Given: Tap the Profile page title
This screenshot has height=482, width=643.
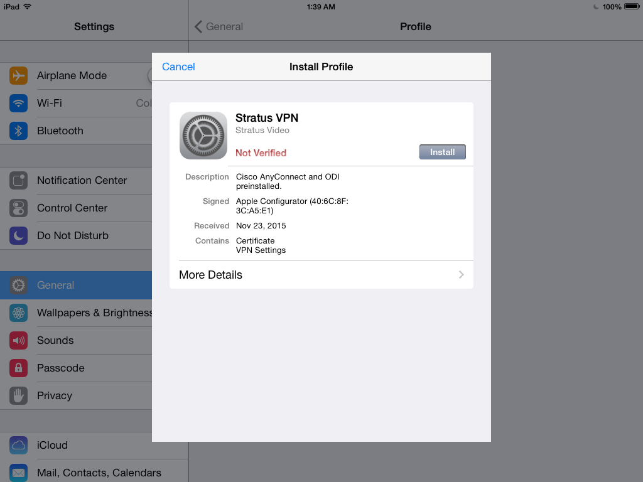Looking at the screenshot, I should [x=416, y=26].
